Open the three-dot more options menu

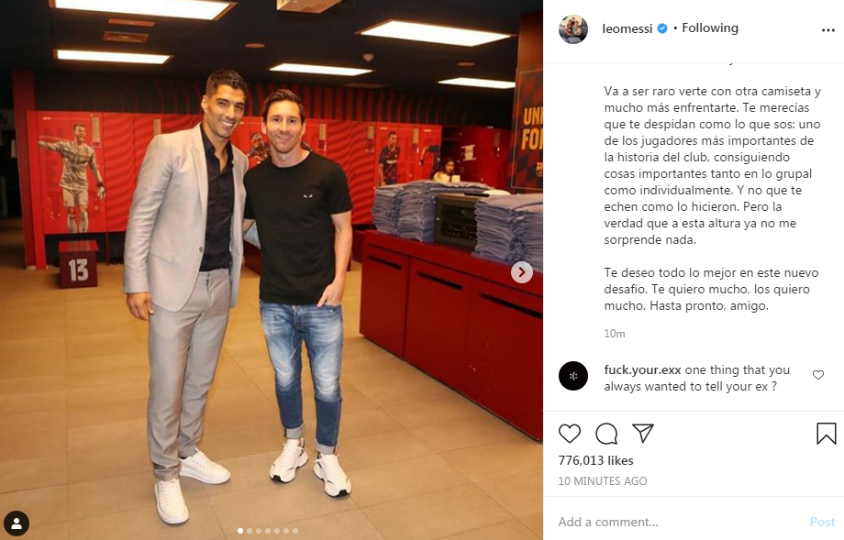point(827,30)
